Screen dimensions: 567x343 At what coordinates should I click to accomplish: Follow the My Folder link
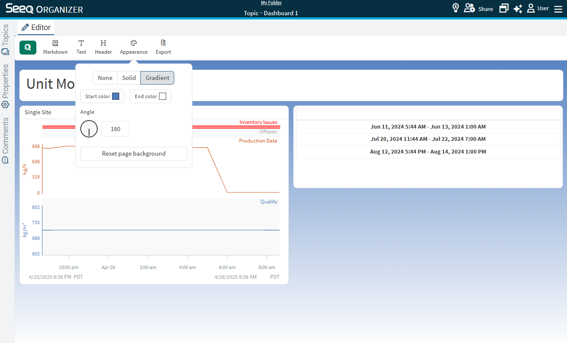point(271,3)
